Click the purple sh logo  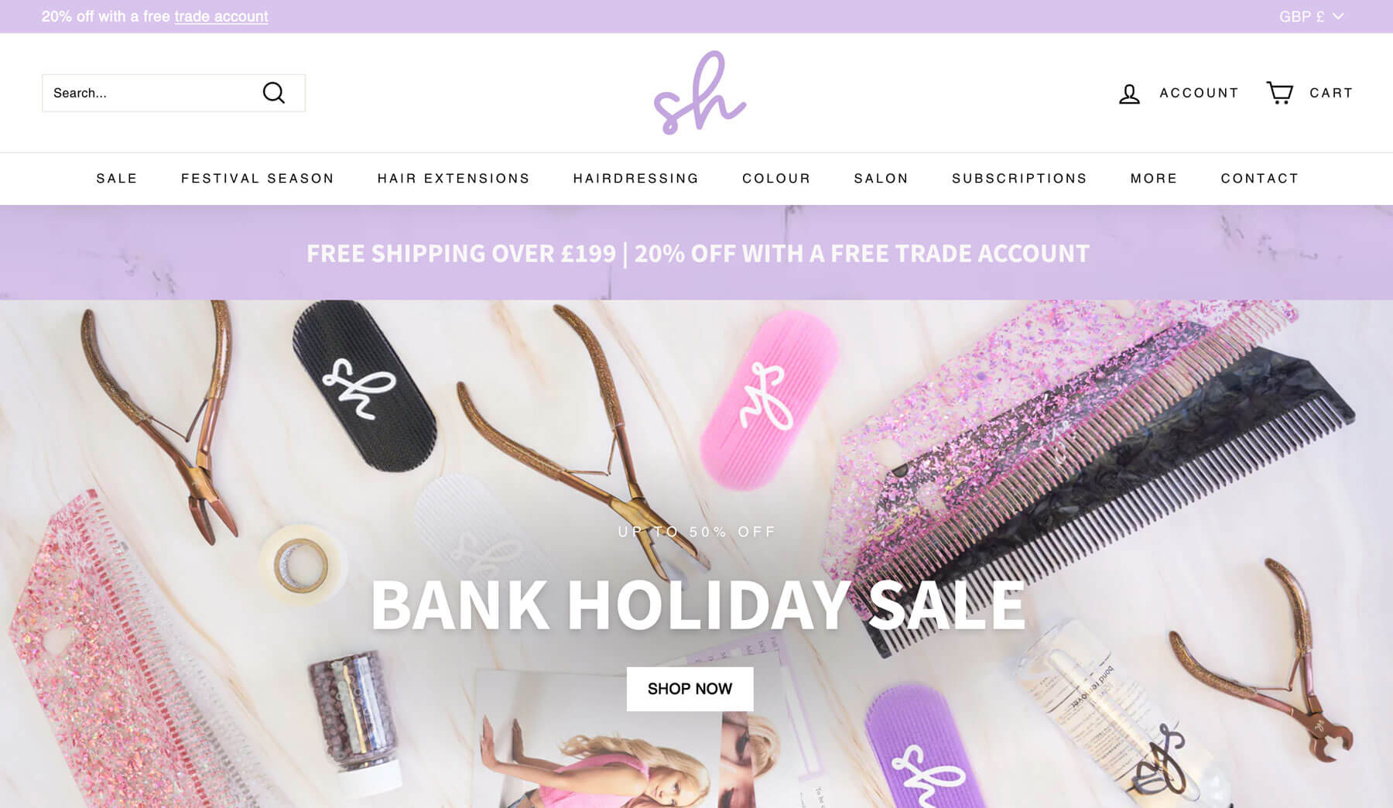click(700, 93)
